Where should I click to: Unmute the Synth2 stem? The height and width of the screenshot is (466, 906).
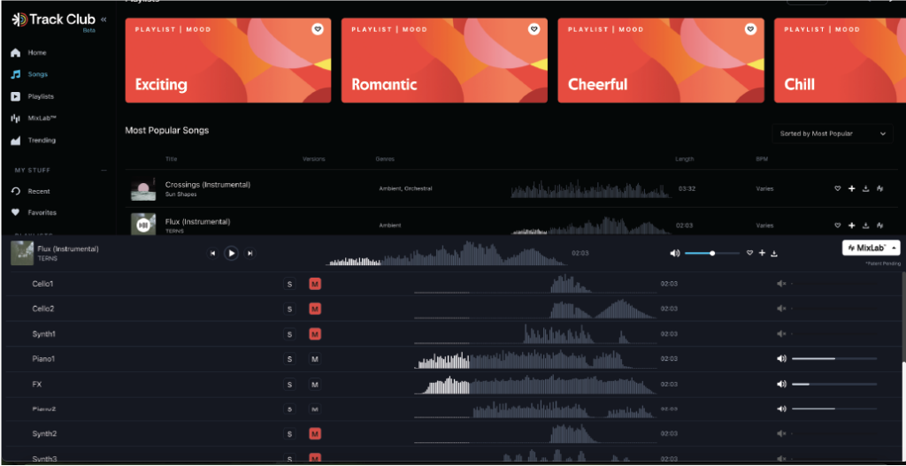315,433
